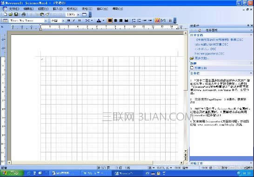Open the Table (表格) menu
The image size is (254, 177).
click(x=87, y=9)
